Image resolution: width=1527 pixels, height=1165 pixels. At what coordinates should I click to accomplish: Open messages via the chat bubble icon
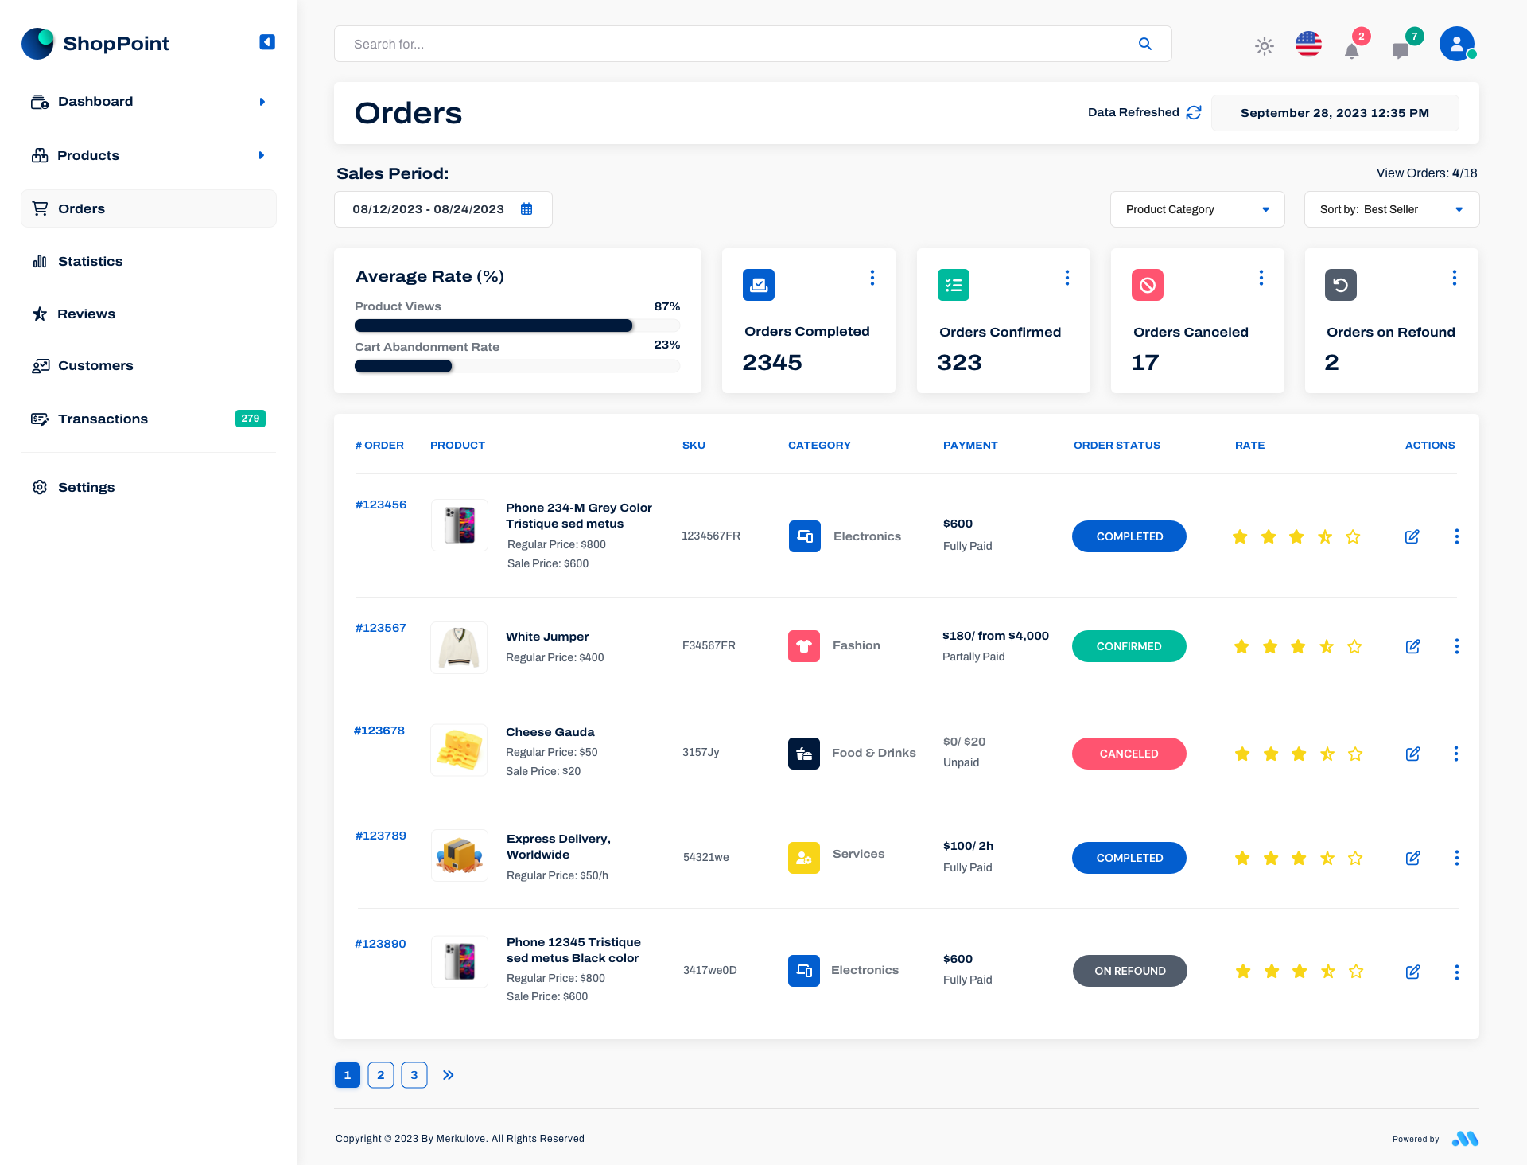tap(1401, 49)
